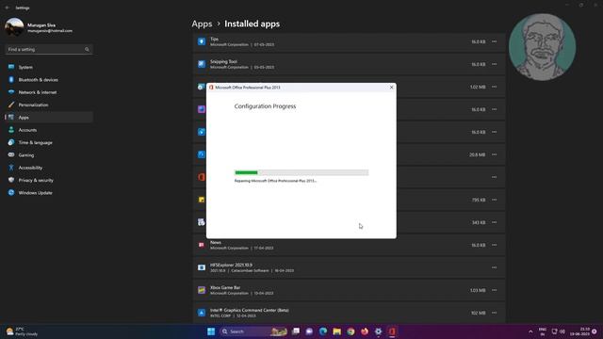Viewport: 603px width, 339px height.
Task: Click the News app icon
Action: (202, 245)
